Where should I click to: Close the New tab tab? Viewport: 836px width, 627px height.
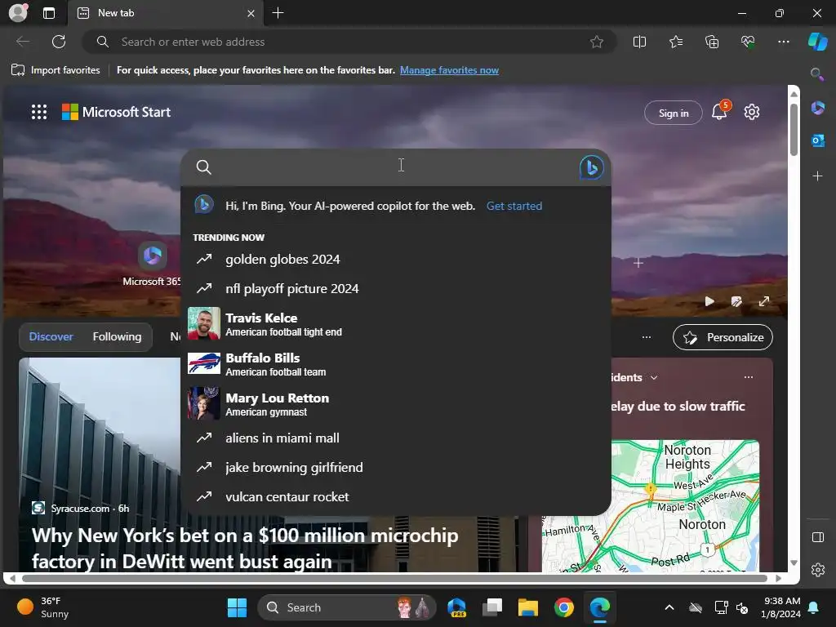click(x=251, y=13)
